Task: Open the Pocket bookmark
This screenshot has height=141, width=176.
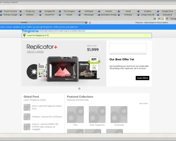Action: [68, 15]
